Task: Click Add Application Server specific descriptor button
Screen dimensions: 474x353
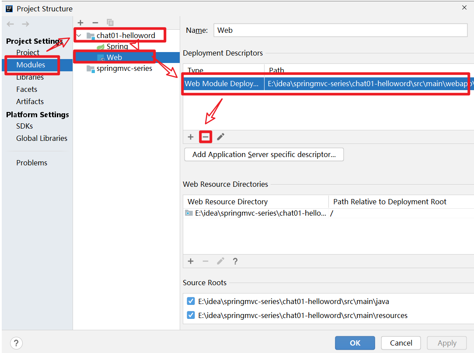Action: coord(264,154)
